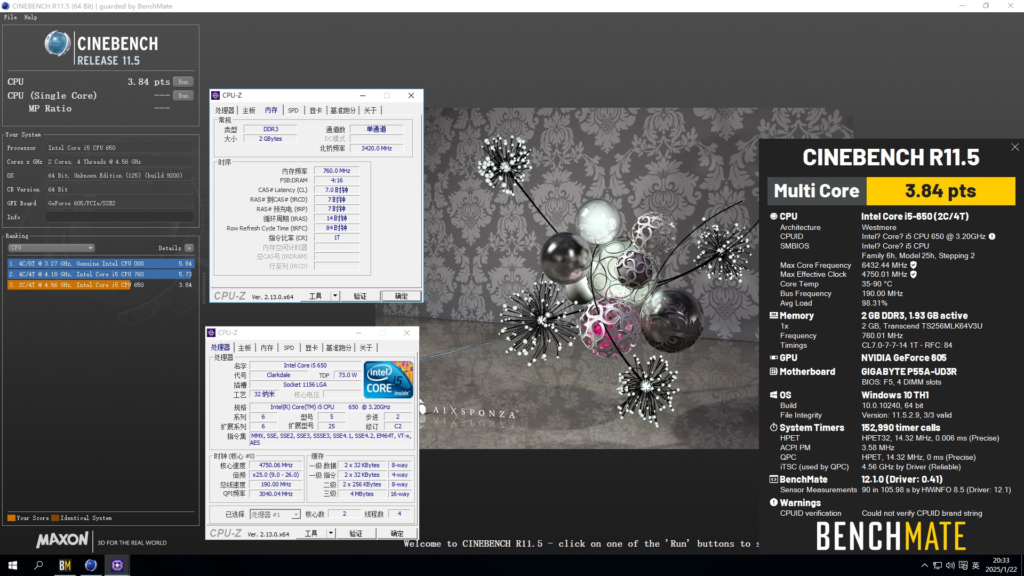Click the System Timers stopwatch icon

pyautogui.click(x=773, y=428)
